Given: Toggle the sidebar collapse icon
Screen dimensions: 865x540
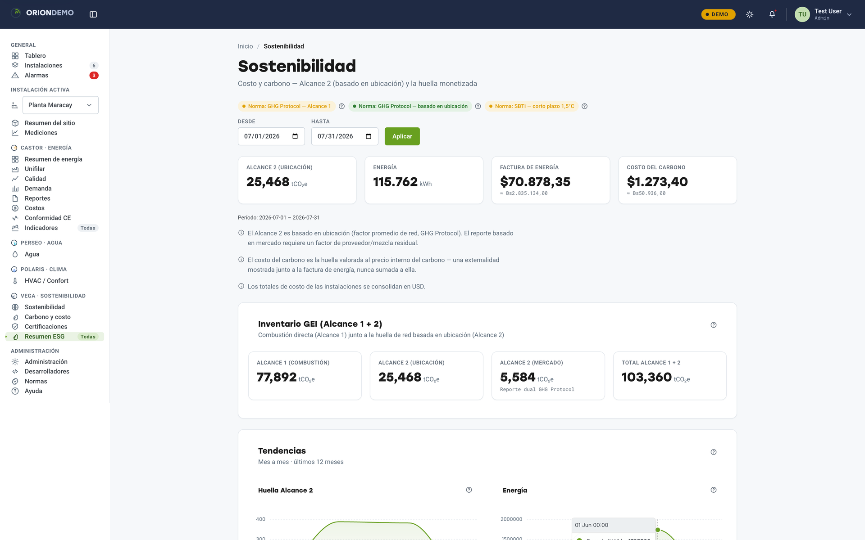Looking at the screenshot, I should coord(93,14).
